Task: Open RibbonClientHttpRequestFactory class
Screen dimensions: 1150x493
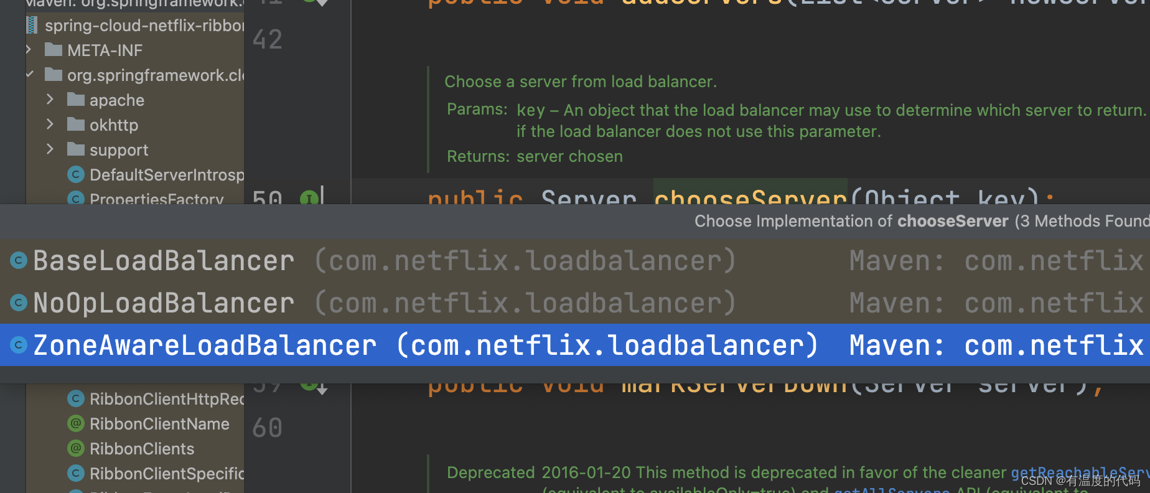Action: (167, 399)
